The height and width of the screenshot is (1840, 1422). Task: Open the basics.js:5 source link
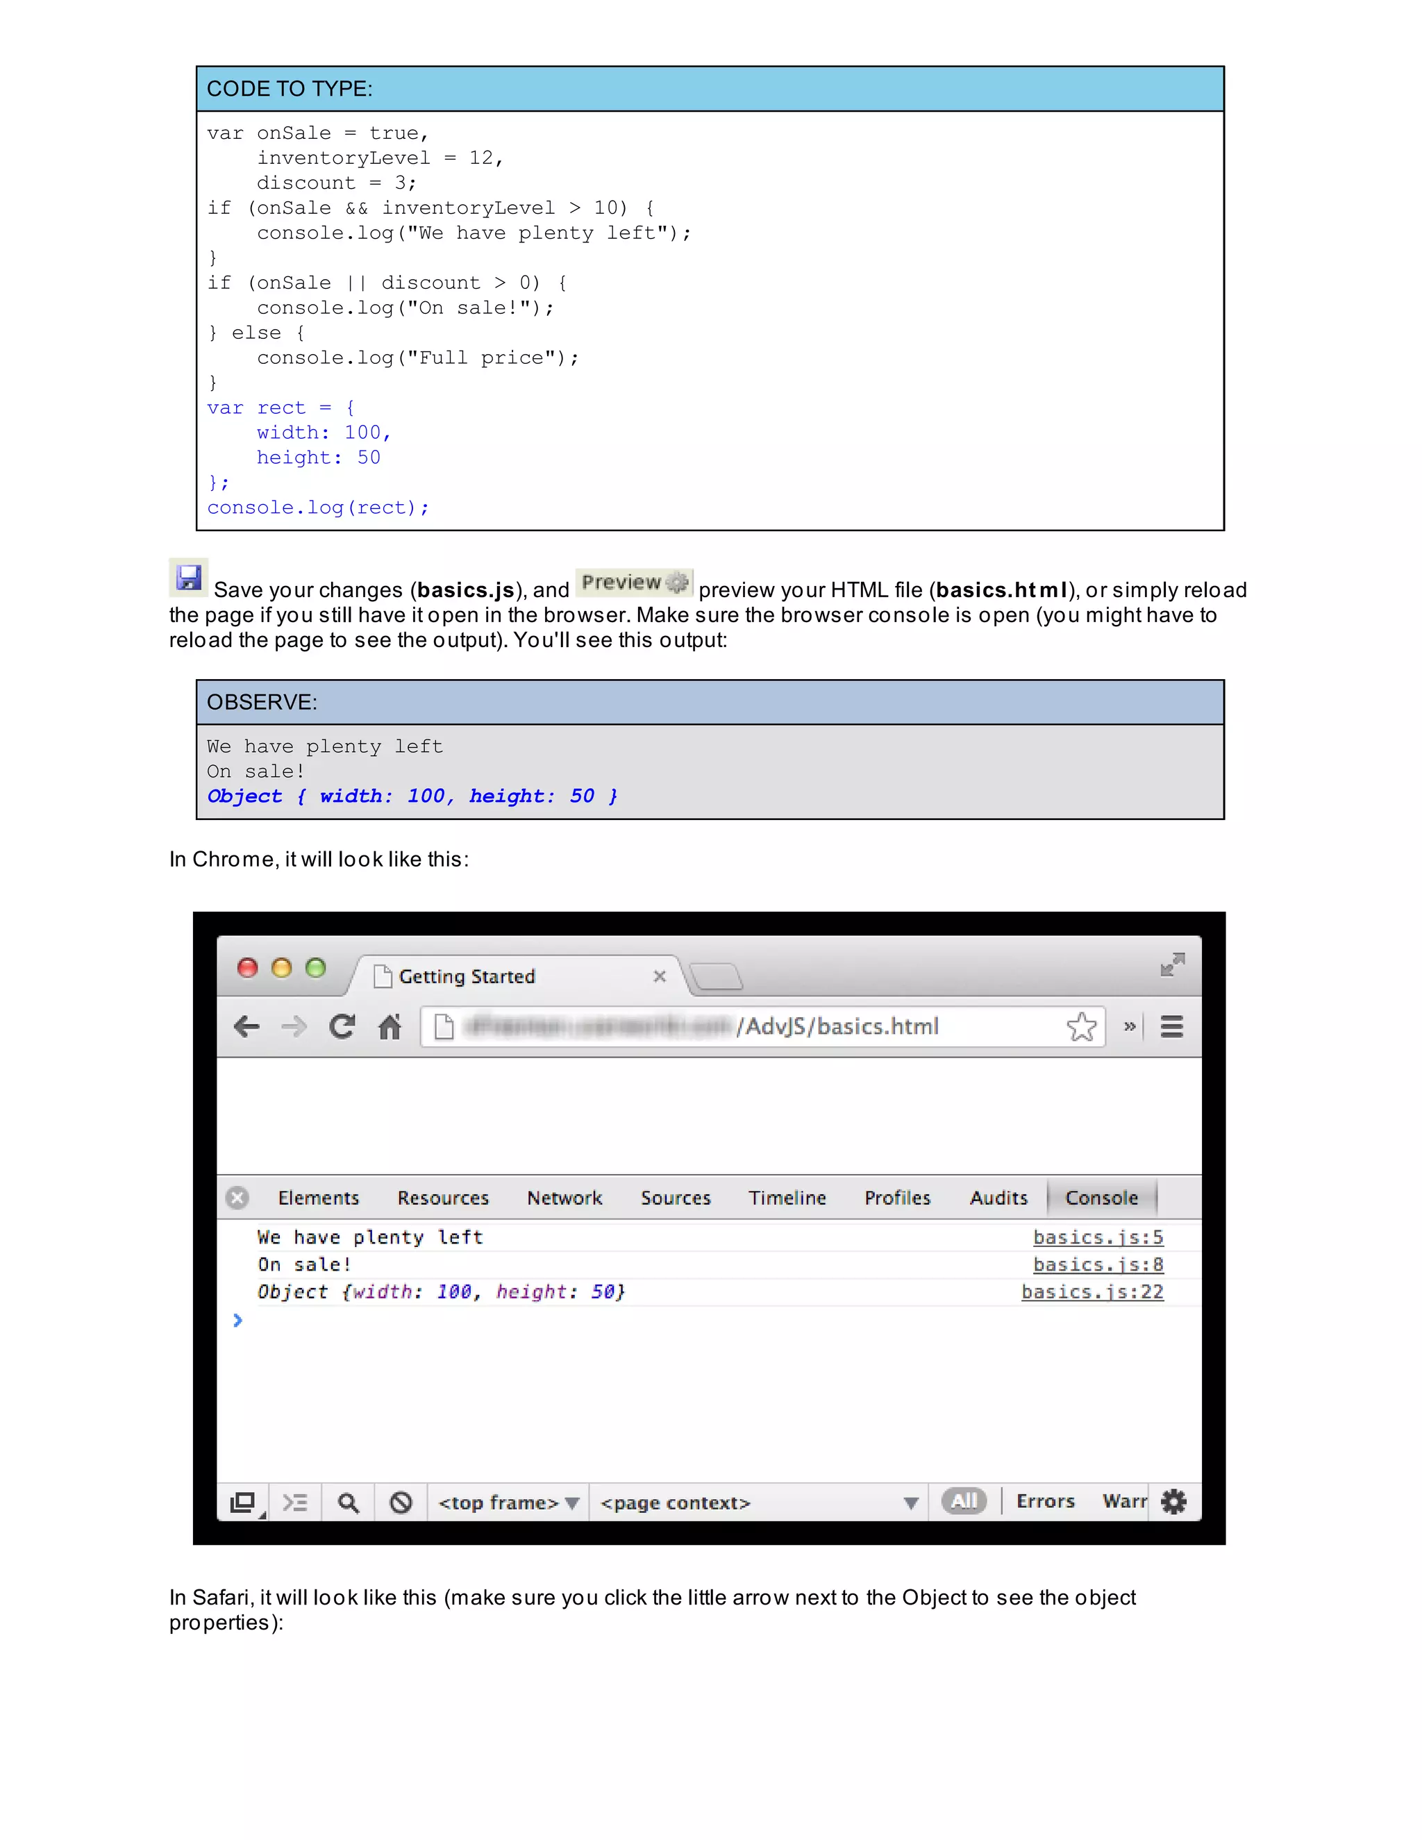point(1098,1237)
